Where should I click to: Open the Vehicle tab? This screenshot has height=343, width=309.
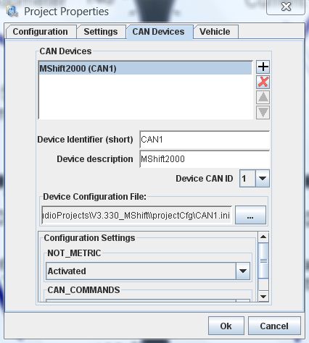pos(215,32)
